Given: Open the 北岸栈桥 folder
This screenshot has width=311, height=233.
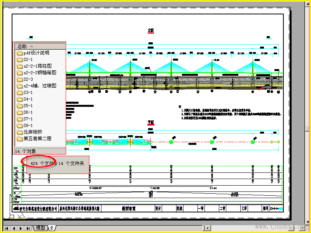Looking at the screenshot, I should coord(30,132).
